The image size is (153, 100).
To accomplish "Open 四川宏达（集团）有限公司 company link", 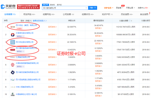I will click(x=26, y=25).
